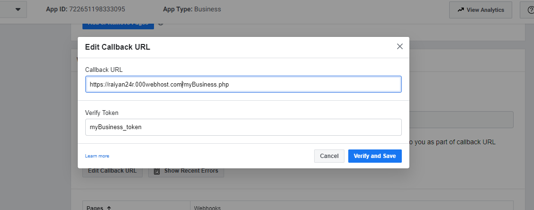Click the trend arrow icon in View Analytics
This screenshot has height=210, width=534.
click(x=461, y=9)
